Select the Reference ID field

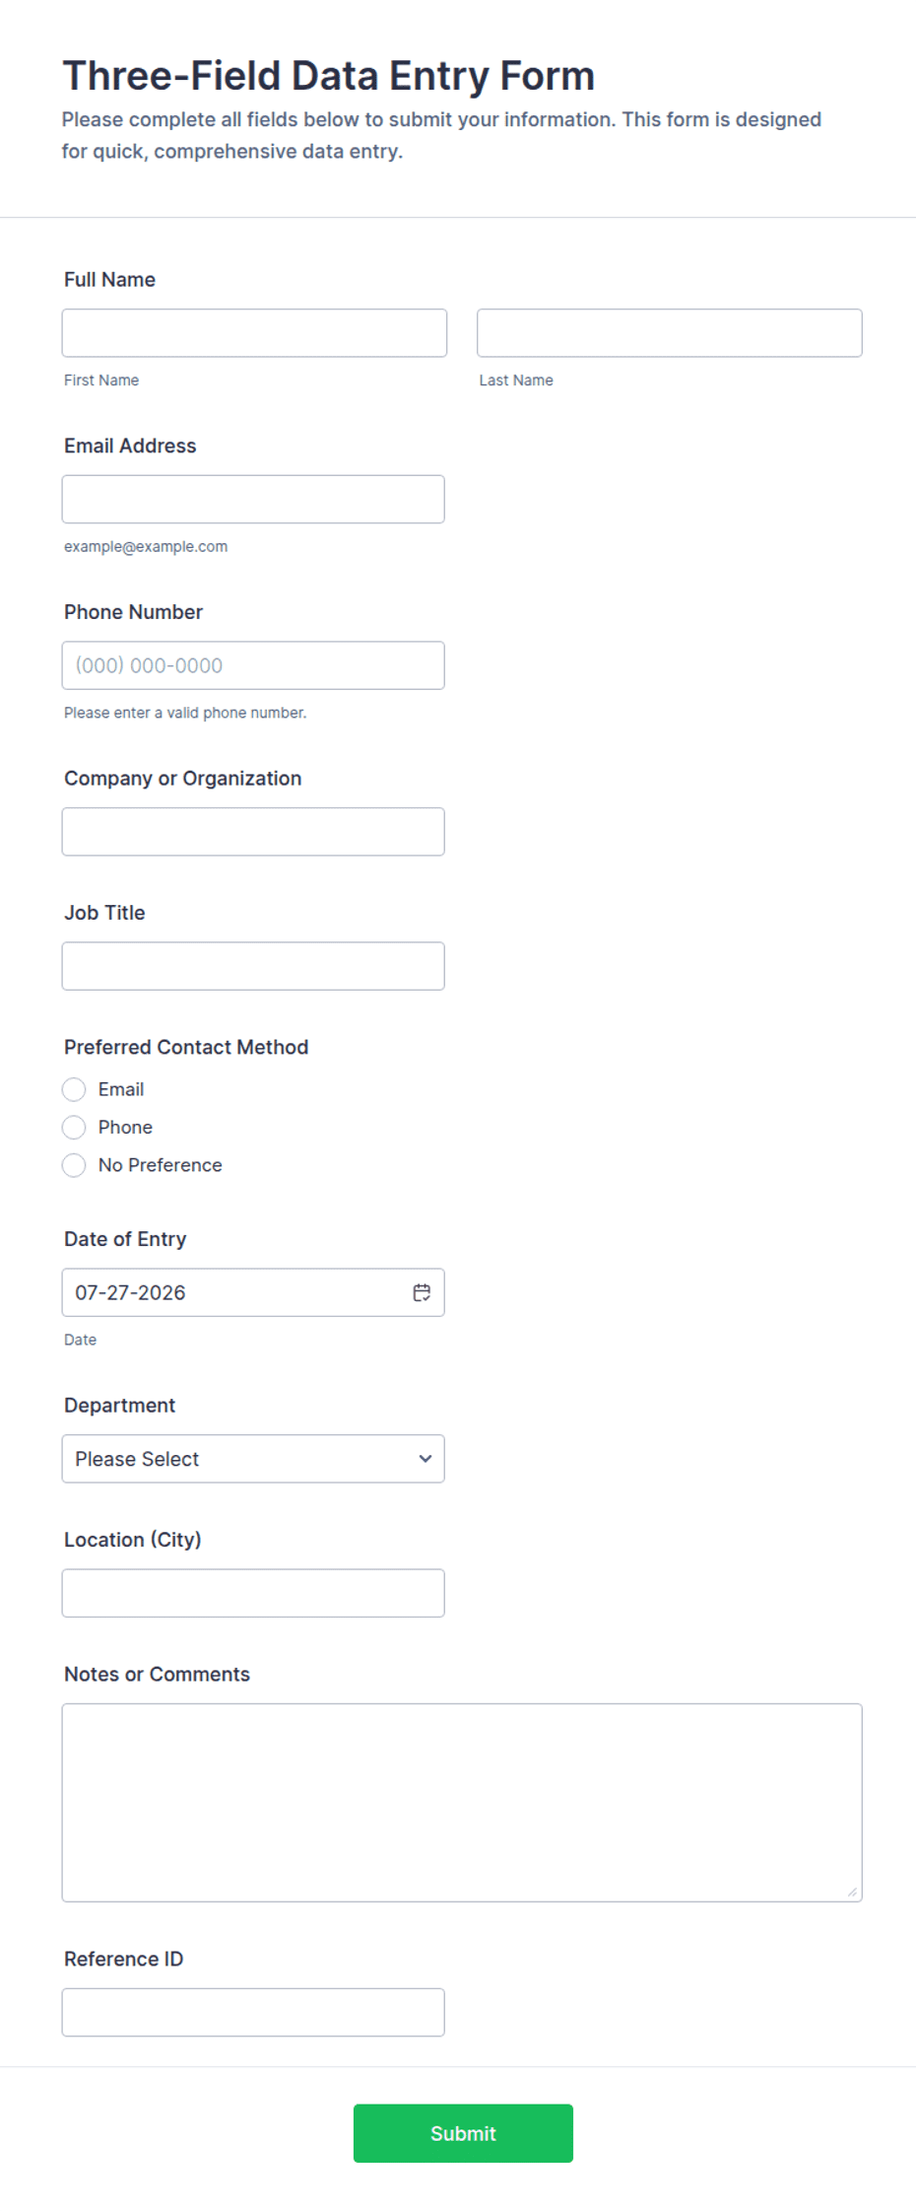pos(253,2012)
